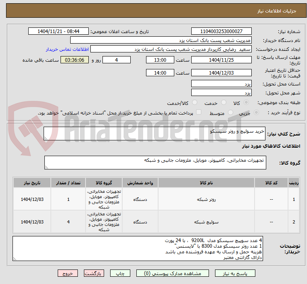Select the خدمت radio button
The width and height of the screenshot is (307, 284).
[223, 102]
